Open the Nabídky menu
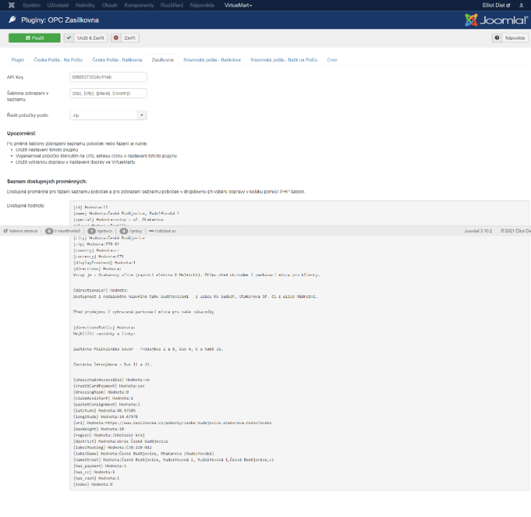The image size is (531, 517). [86, 5]
